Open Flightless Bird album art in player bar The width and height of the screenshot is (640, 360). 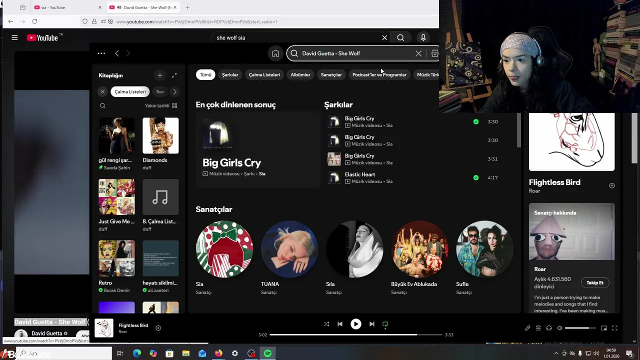[104, 328]
